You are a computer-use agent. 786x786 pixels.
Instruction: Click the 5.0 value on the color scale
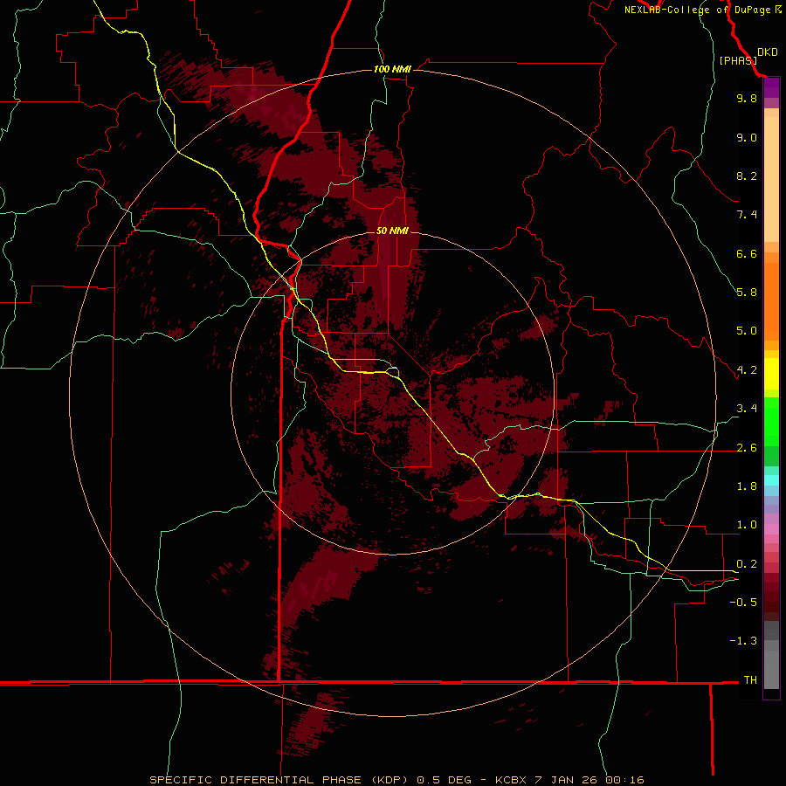click(x=747, y=331)
